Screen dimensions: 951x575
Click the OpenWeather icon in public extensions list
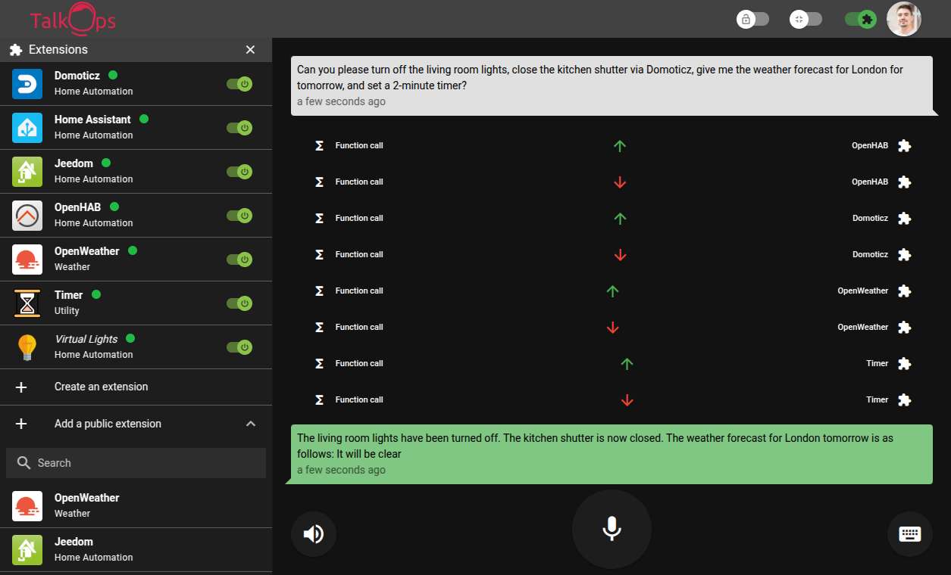27,505
